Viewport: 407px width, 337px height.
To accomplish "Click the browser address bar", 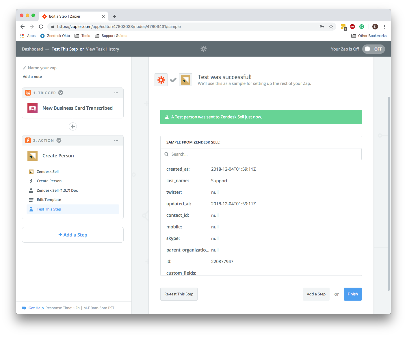I will (185, 27).
